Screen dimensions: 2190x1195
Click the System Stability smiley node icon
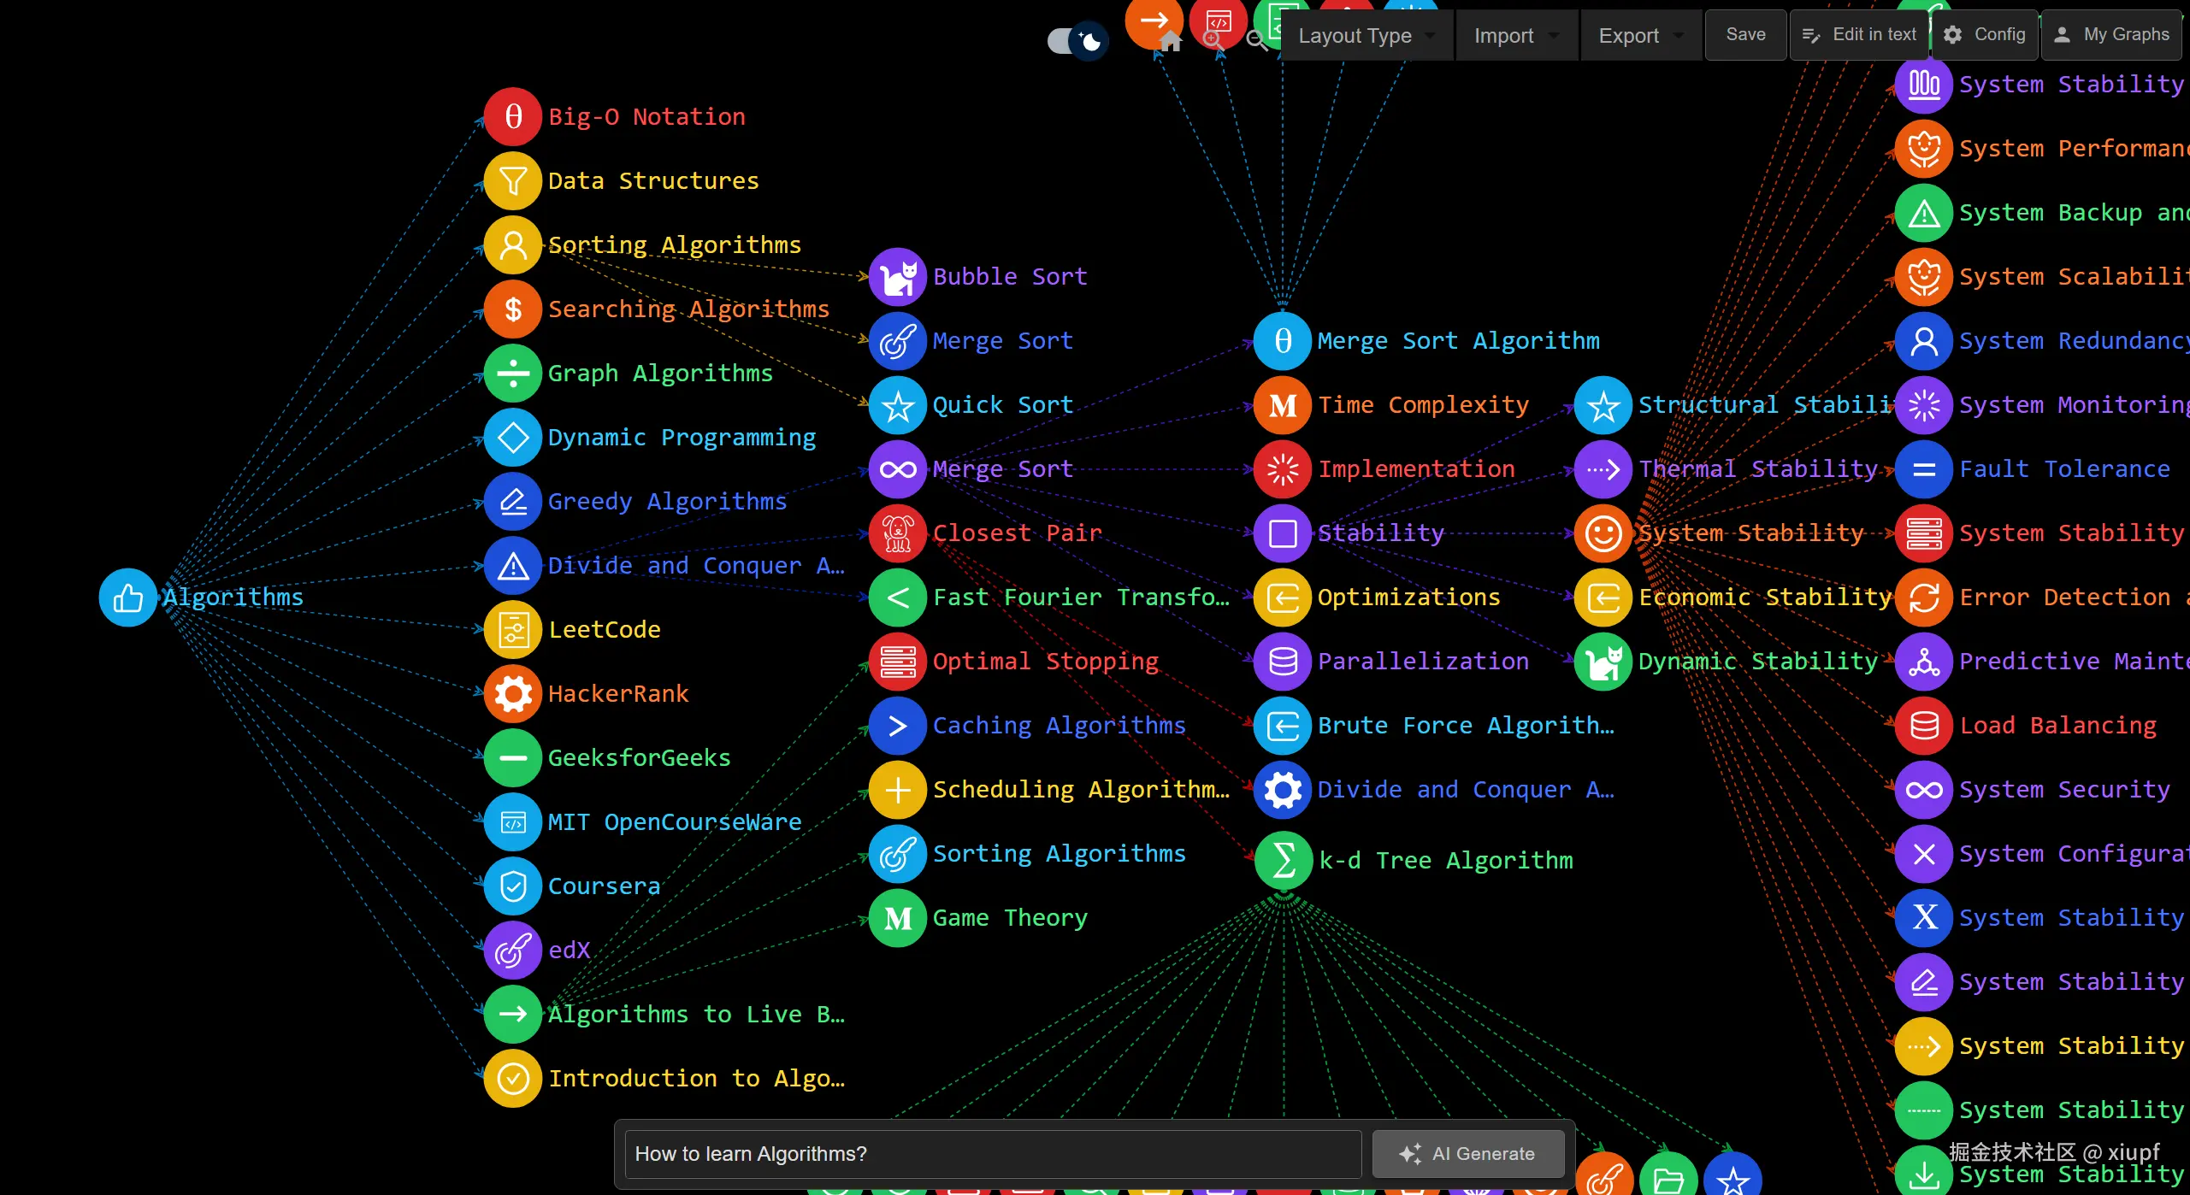1603,533
